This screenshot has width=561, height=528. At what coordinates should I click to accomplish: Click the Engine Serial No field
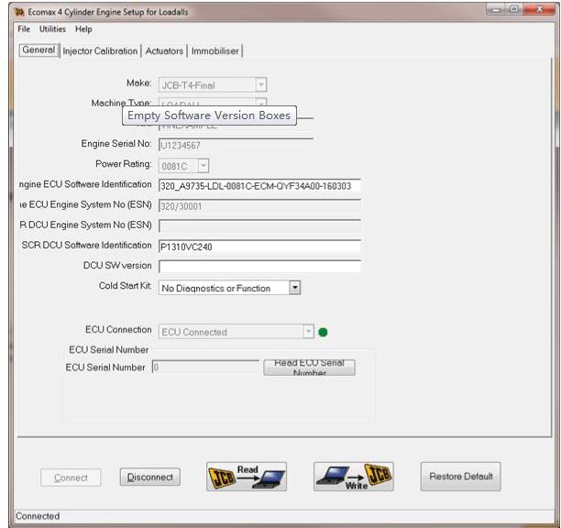point(236,145)
